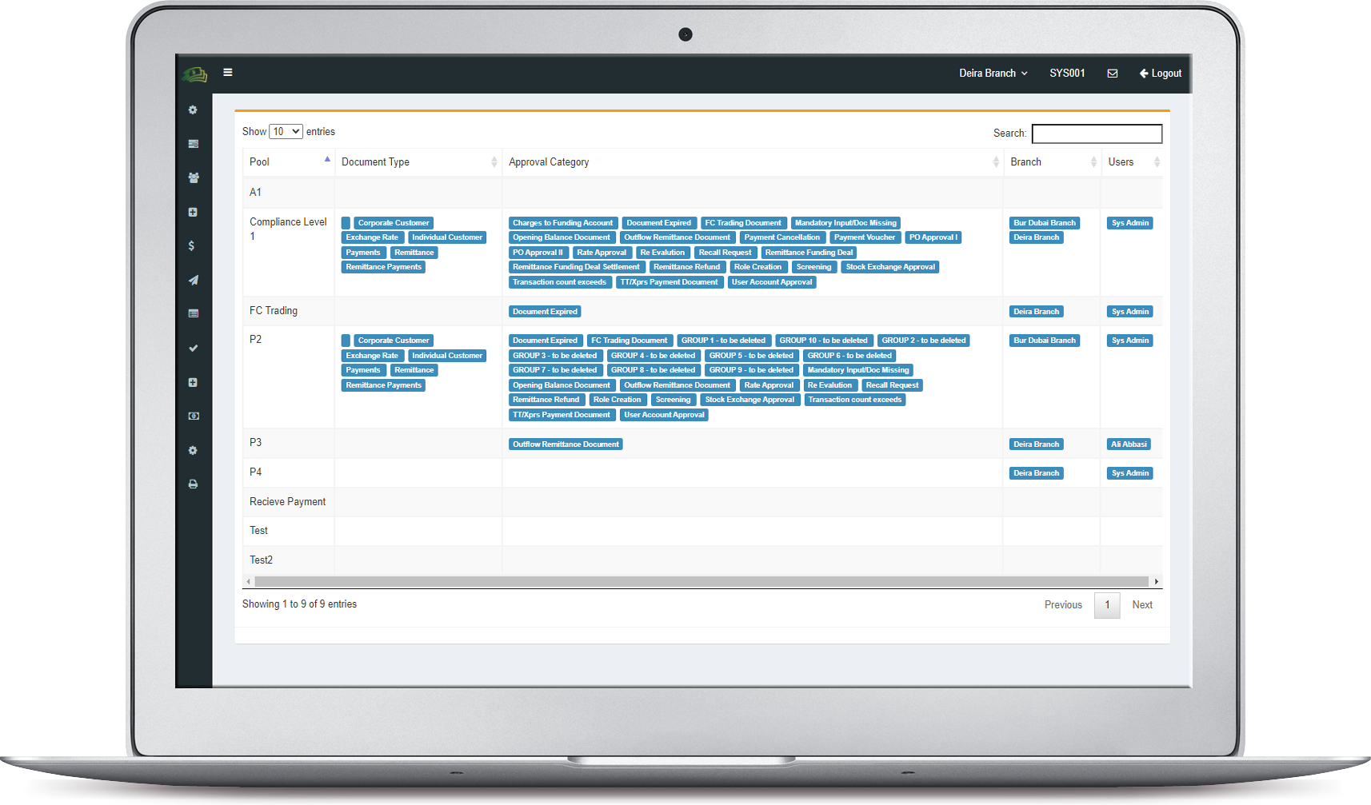
Task: Click the money stack logo icon
Action: (x=194, y=74)
